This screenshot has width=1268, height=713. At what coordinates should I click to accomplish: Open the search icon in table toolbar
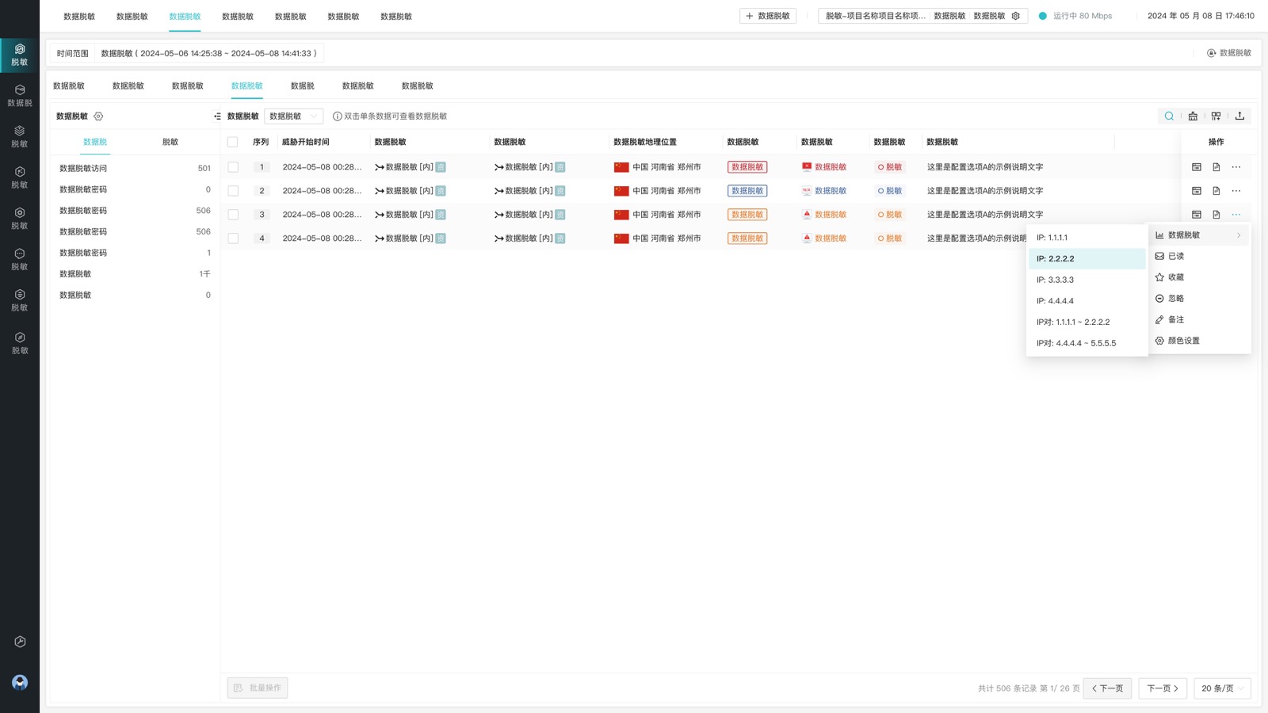(x=1169, y=116)
